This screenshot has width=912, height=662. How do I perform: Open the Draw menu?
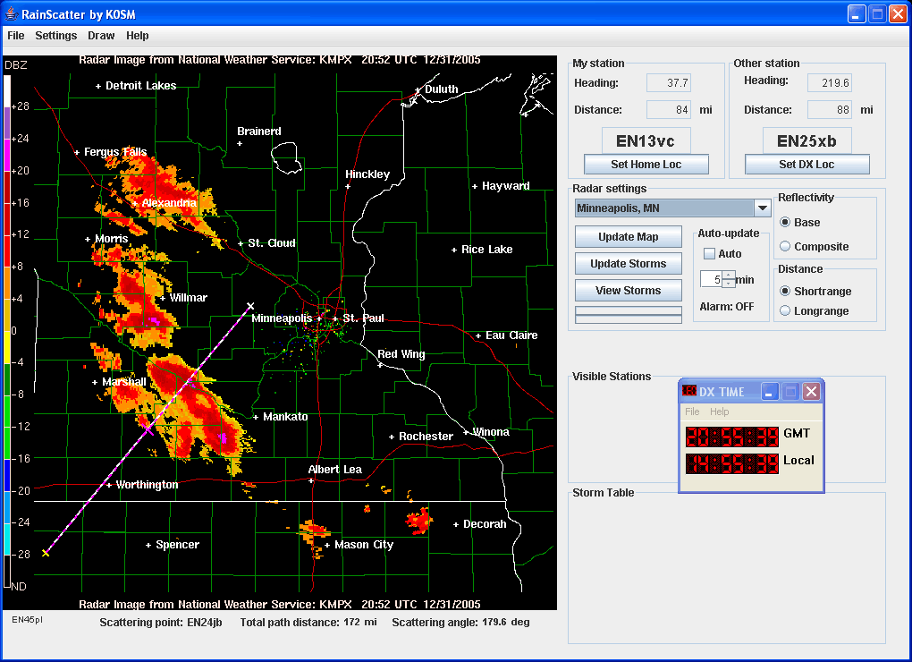pyautogui.click(x=101, y=36)
